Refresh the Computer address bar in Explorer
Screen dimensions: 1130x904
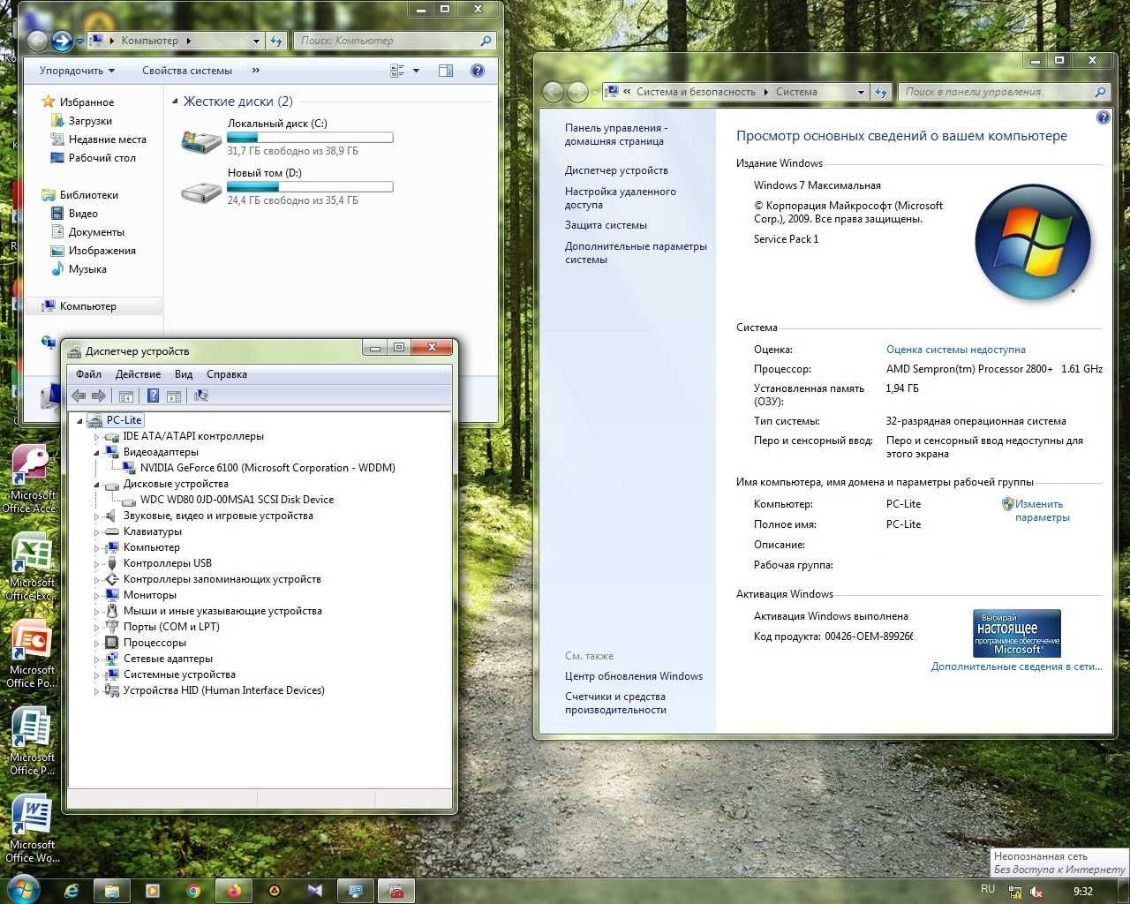coord(277,41)
